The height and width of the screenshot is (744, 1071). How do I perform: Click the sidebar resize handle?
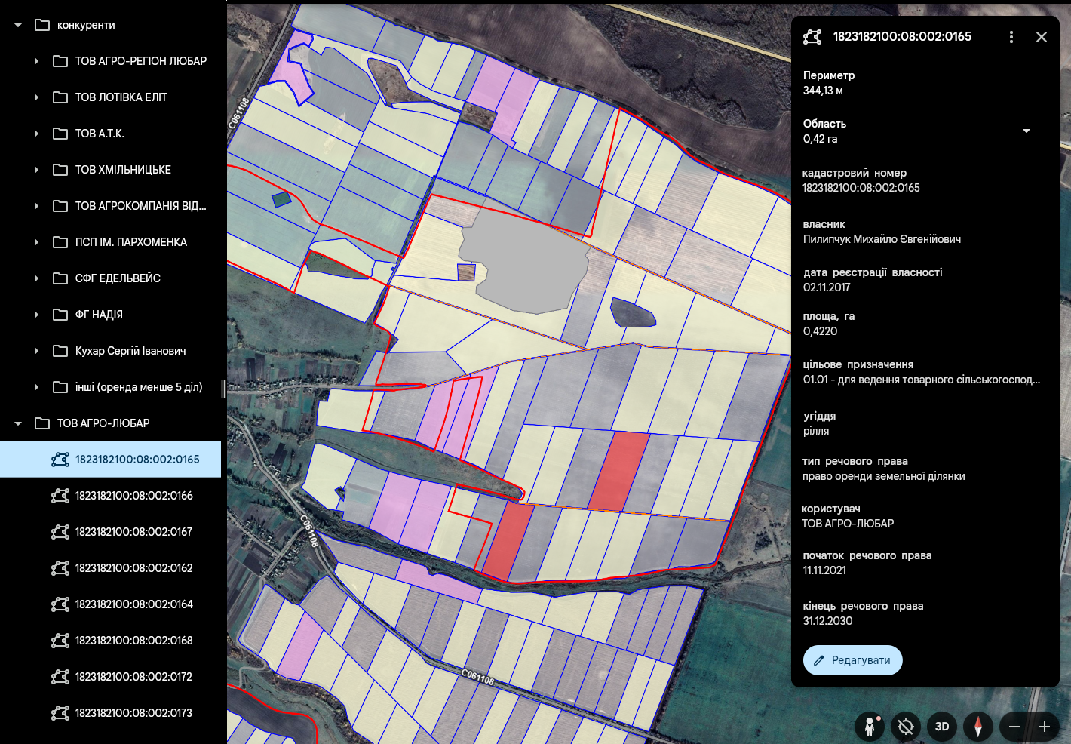tap(223, 389)
